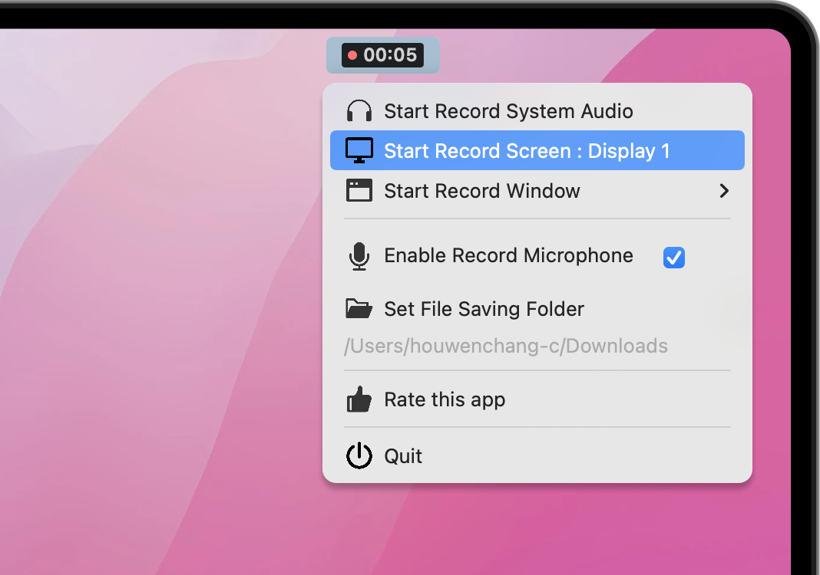Disable the Record Microphone checkbox

pyautogui.click(x=673, y=258)
